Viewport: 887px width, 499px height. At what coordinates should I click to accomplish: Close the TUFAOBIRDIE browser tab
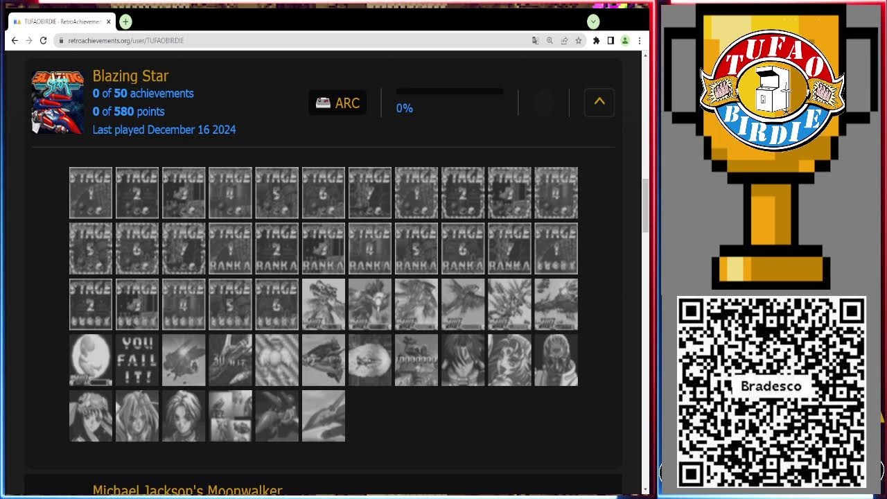108,22
